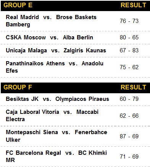Open CSKA Moscow vs. Alba Berlin match

pyautogui.click(x=49, y=37)
